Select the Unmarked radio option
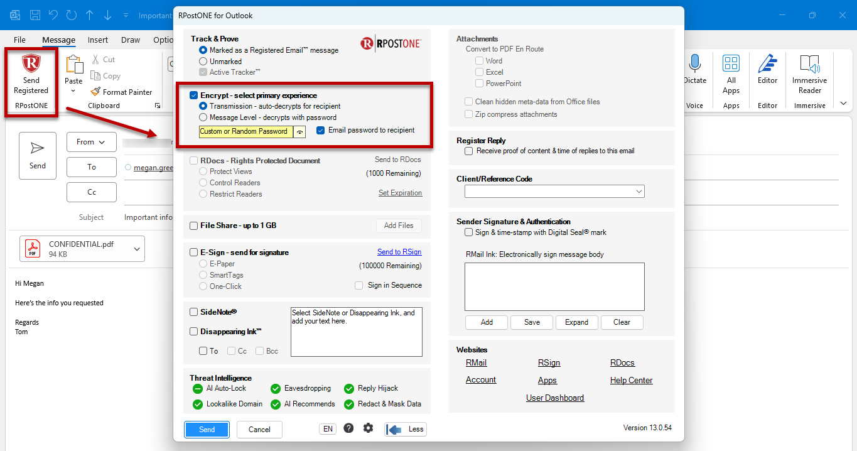Screen dimensions: 857x451 click(x=203, y=62)
